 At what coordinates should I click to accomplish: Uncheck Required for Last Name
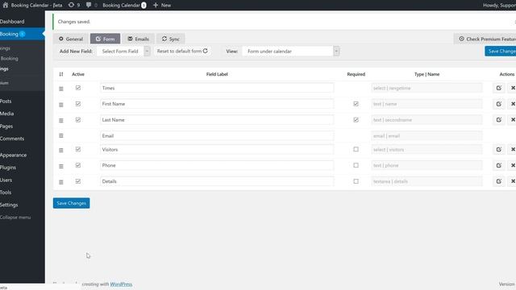pyautogui.click(x=356, y=120)
